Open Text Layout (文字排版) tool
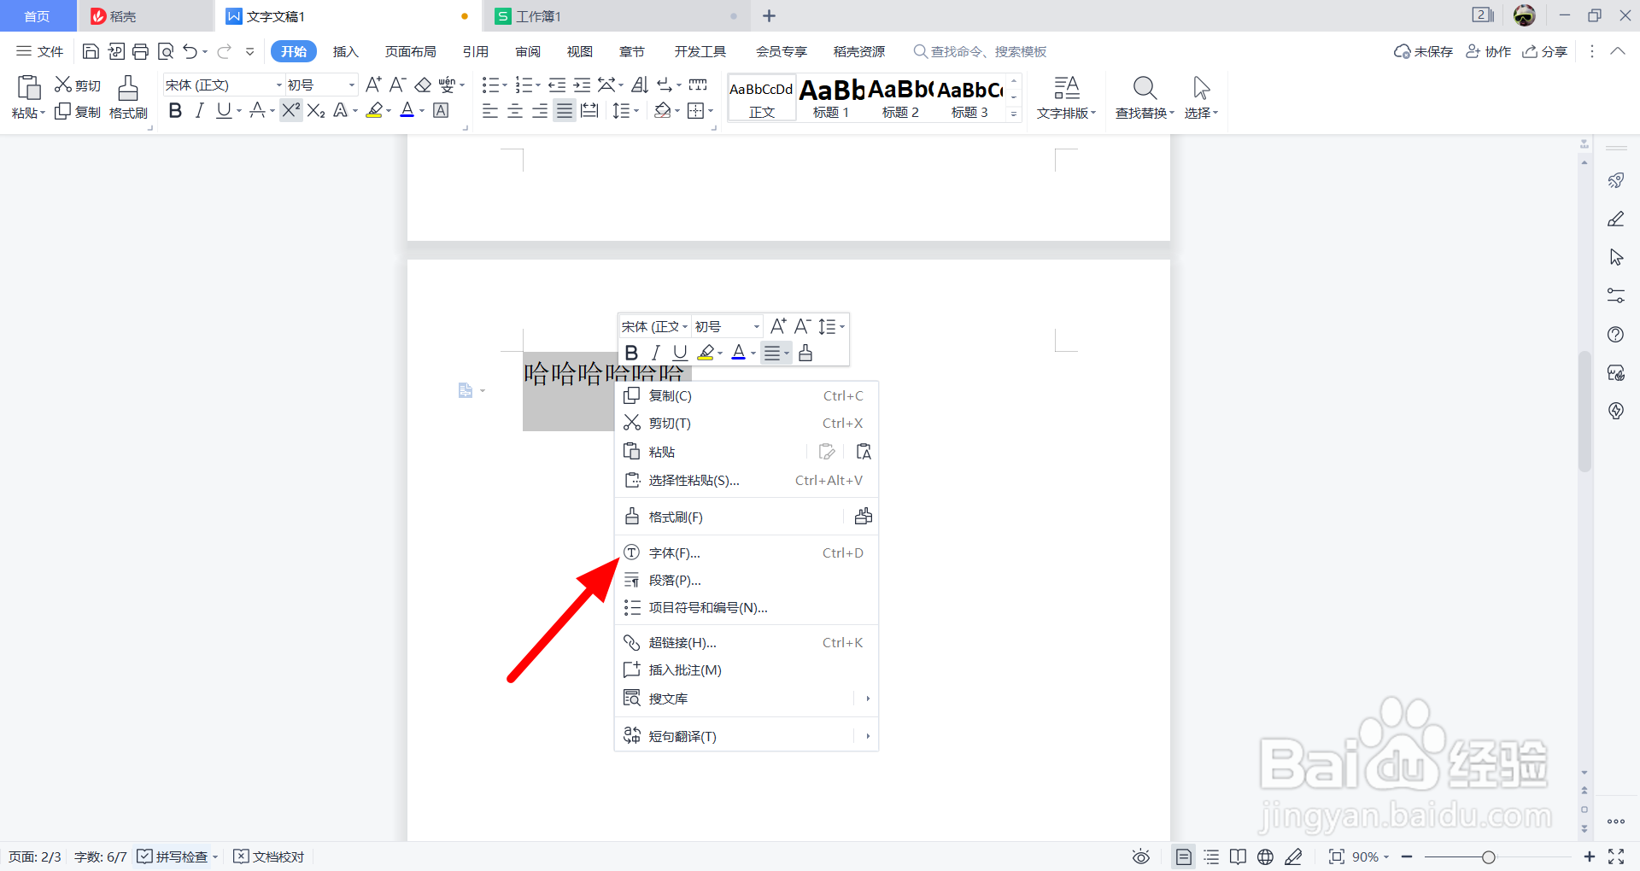The height and width of the screenshot is (871, 1640). (1066, 96)
